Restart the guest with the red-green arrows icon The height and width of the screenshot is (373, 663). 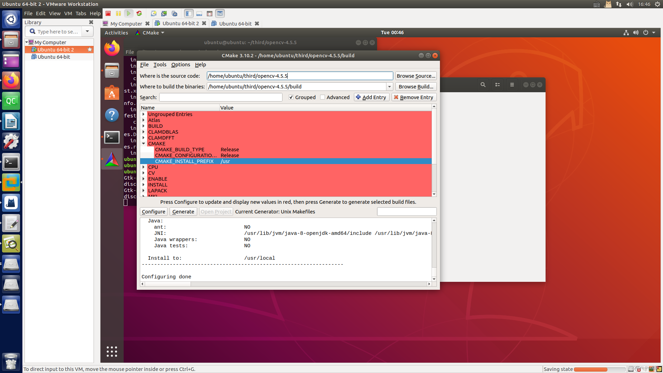tap(139, 13)
